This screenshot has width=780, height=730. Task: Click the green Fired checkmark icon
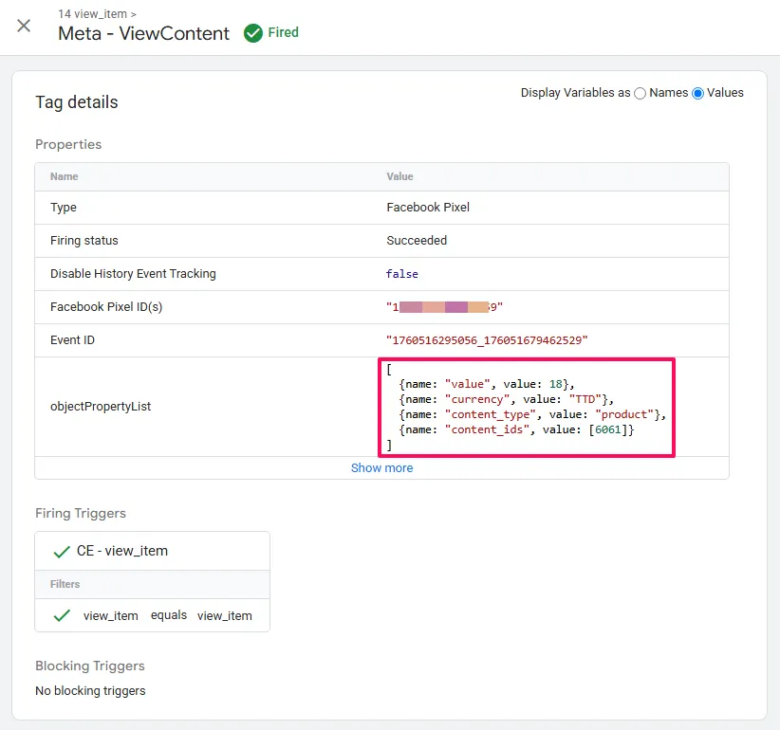(x=253, y=33)
